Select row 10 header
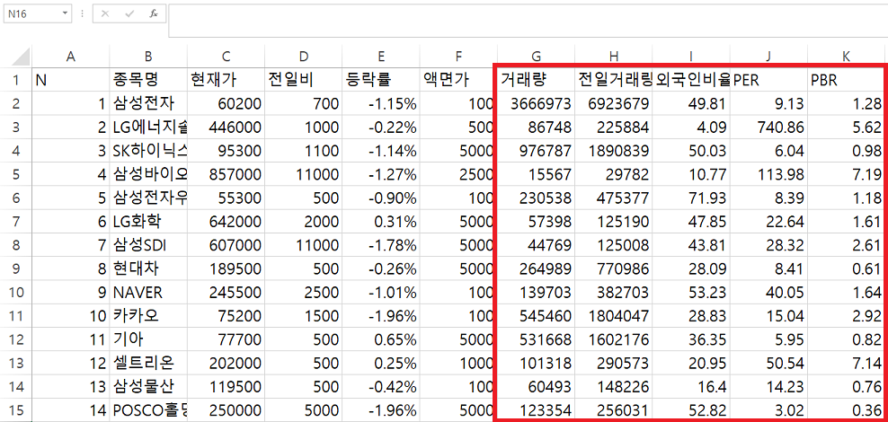 click(16, 292)
